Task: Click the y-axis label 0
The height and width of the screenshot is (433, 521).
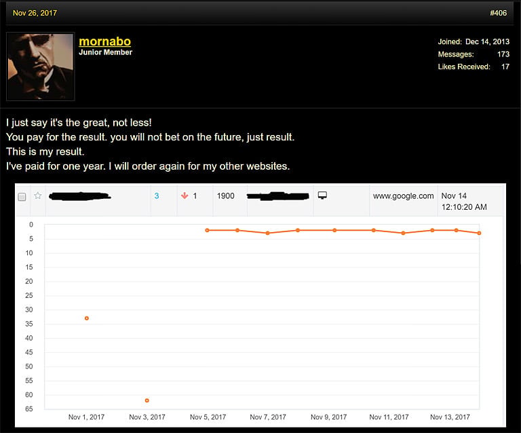Action: point(31,225)
